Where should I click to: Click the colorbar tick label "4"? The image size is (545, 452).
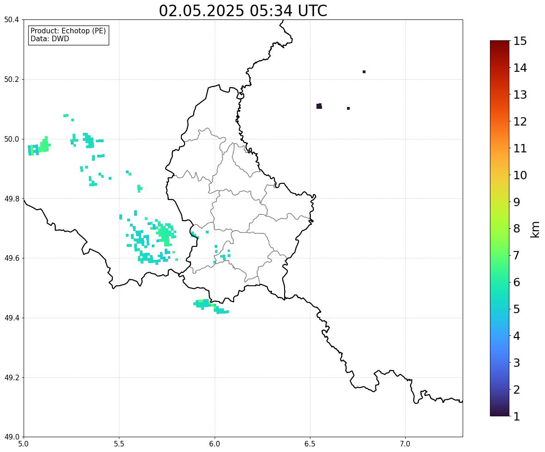pos(517,336)
